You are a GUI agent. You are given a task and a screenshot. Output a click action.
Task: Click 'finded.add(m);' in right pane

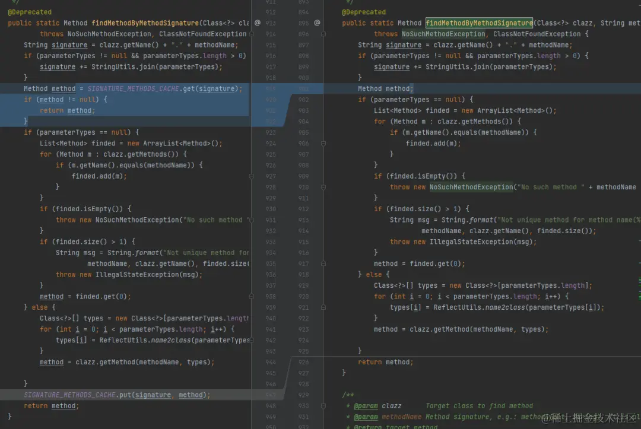pos(433,144)
